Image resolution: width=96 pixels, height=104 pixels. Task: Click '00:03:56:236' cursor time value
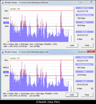click(82, 85)
